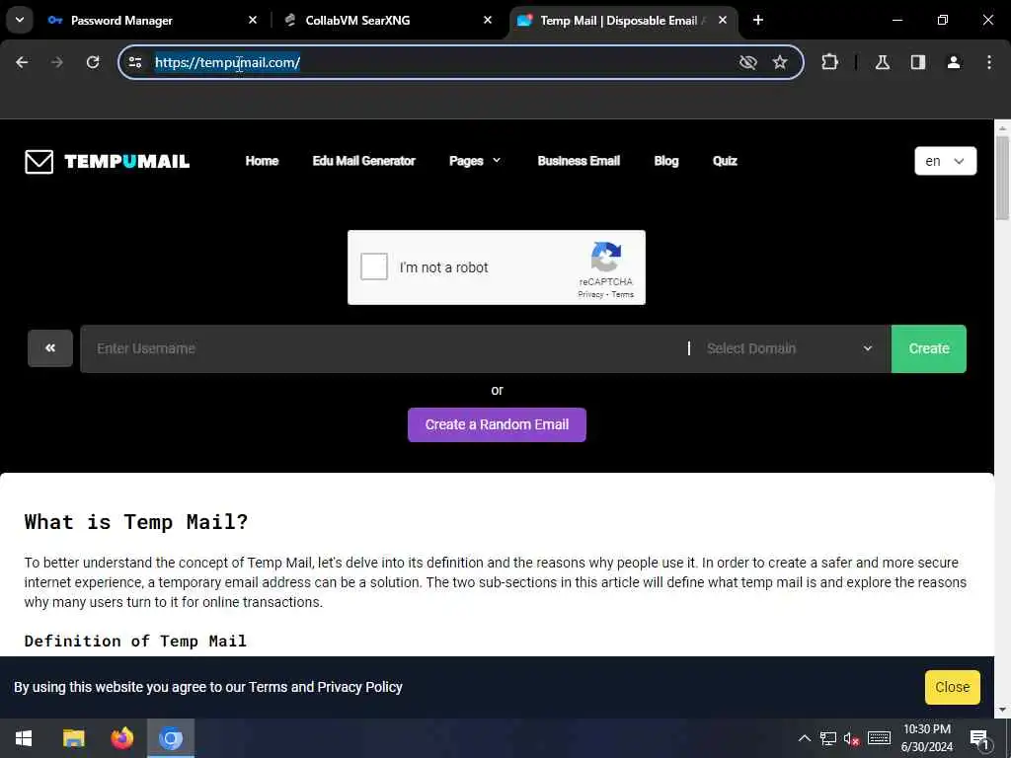Viewport: 1011px width, 758px height.
Task: Click the TempUMail envelope logo
Action: 107,161
